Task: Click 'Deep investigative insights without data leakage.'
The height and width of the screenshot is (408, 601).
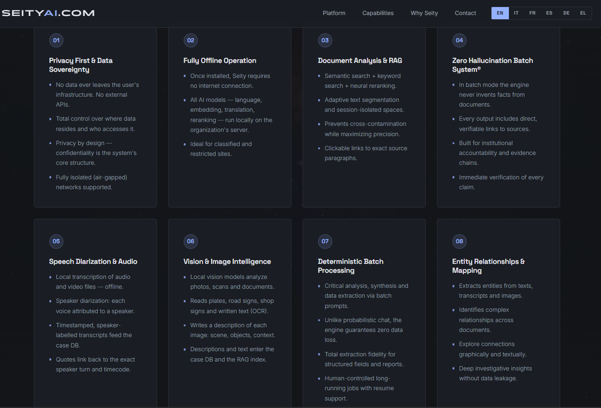Action: [x=495, y=373]
